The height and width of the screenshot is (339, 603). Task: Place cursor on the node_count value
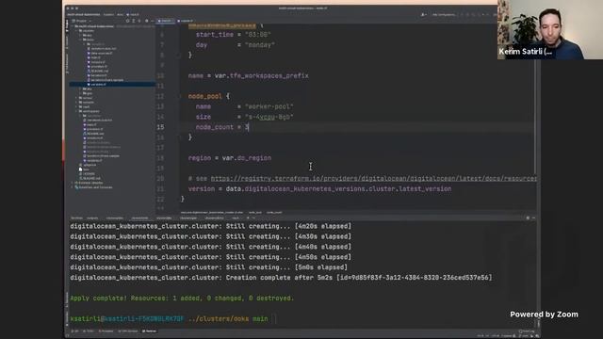pyautogui.click(x=247, y=127)
